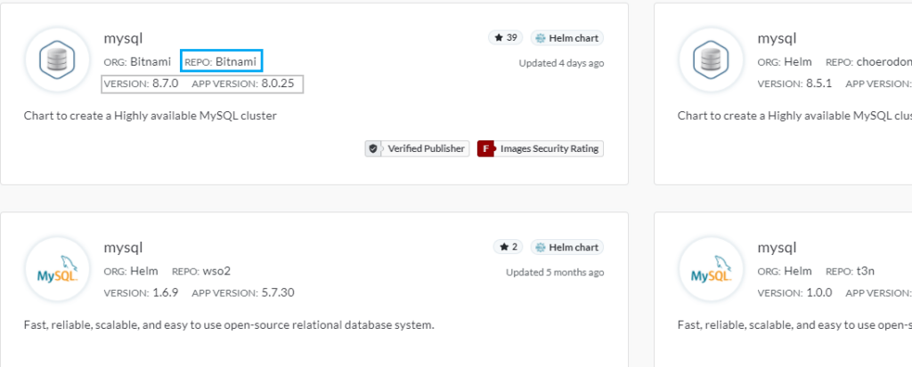
Task: Open mysql title on Bitnami card
Action: tap(123, 39)
